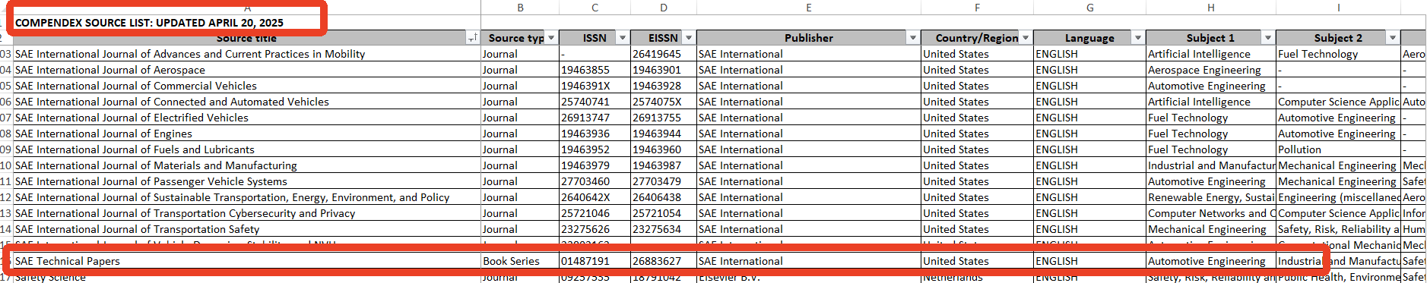This screenshot has width=1427, height=283.
Task: Open the Source type filter dropdown
Action: [x=551, y=38]
